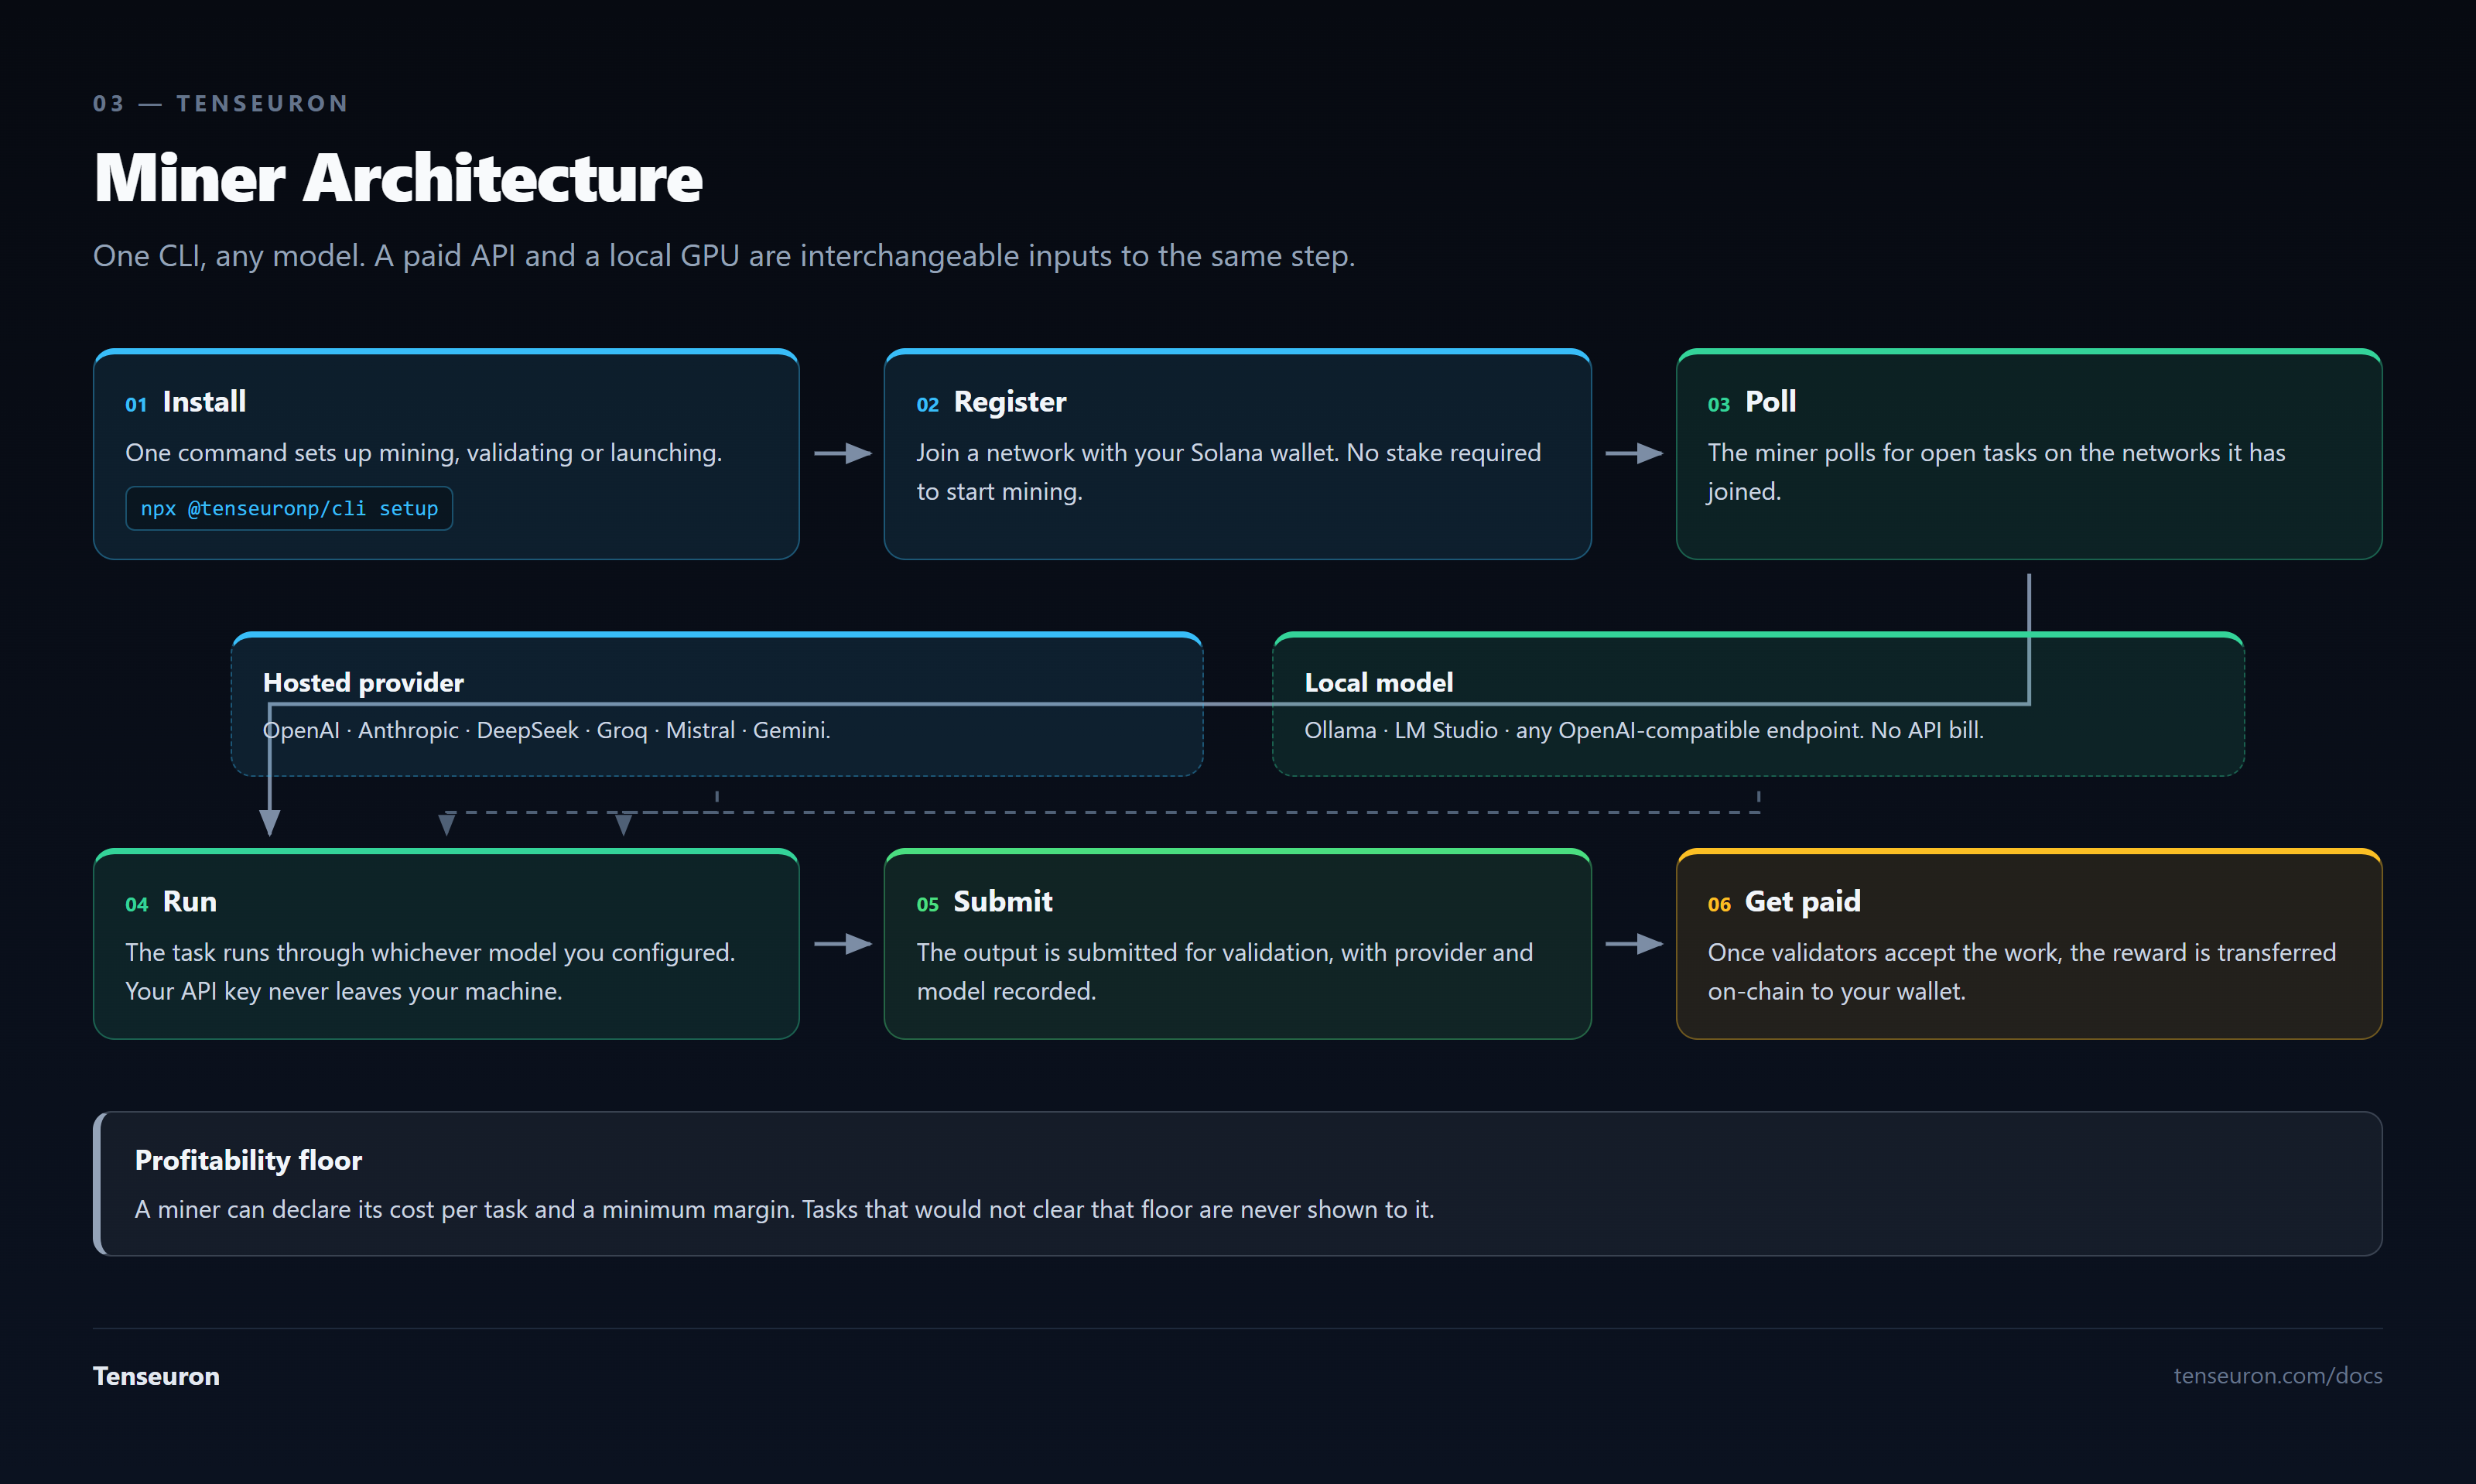Image resolution: width=2476 pixels, height=1484 pixels.
Task: Click 'A miner can declare its cost per task' sentence
Action: point(785,1210)
